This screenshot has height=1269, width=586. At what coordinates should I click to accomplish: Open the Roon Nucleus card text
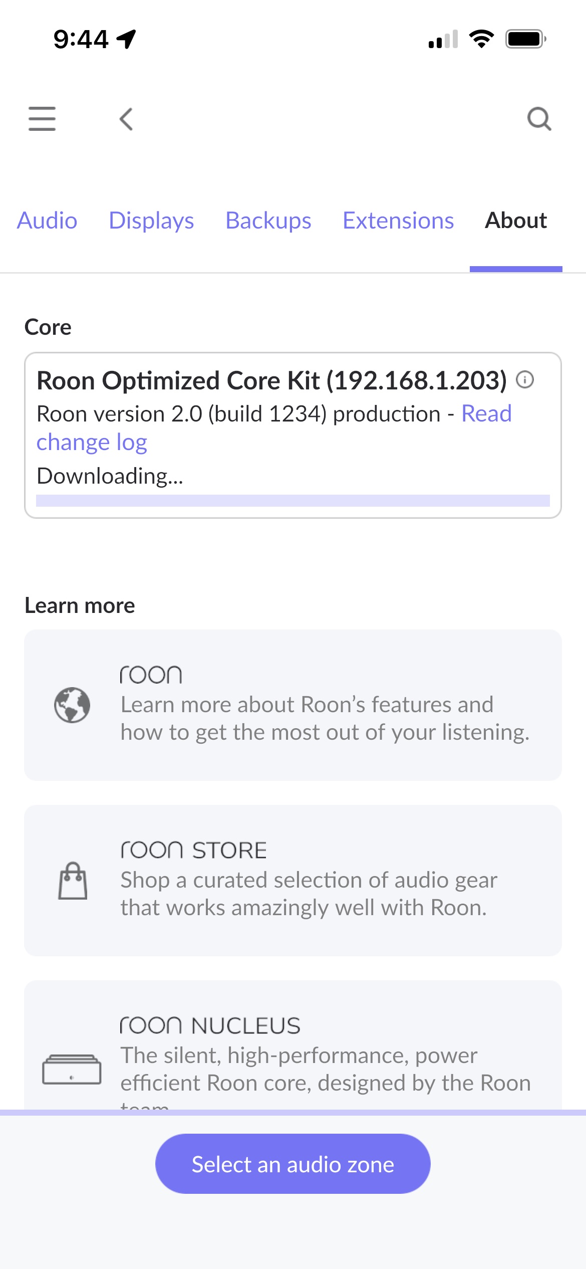pos(326,1069)
